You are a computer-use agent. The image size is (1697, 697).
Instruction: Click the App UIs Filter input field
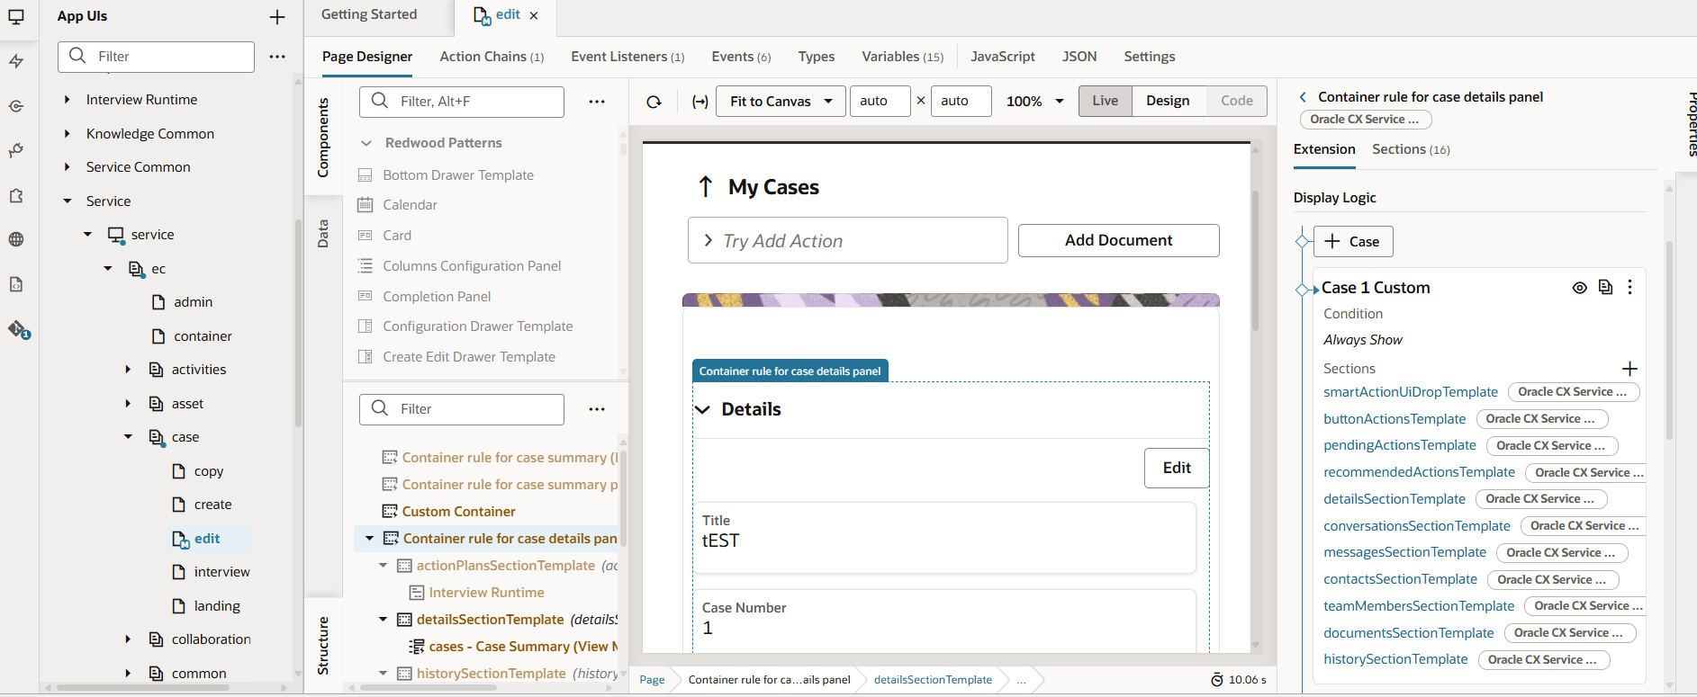[157, 57]
